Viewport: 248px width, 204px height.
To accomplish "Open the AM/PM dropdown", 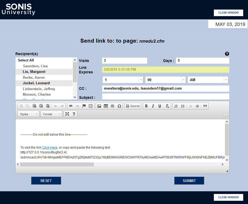I will [208, 80].
